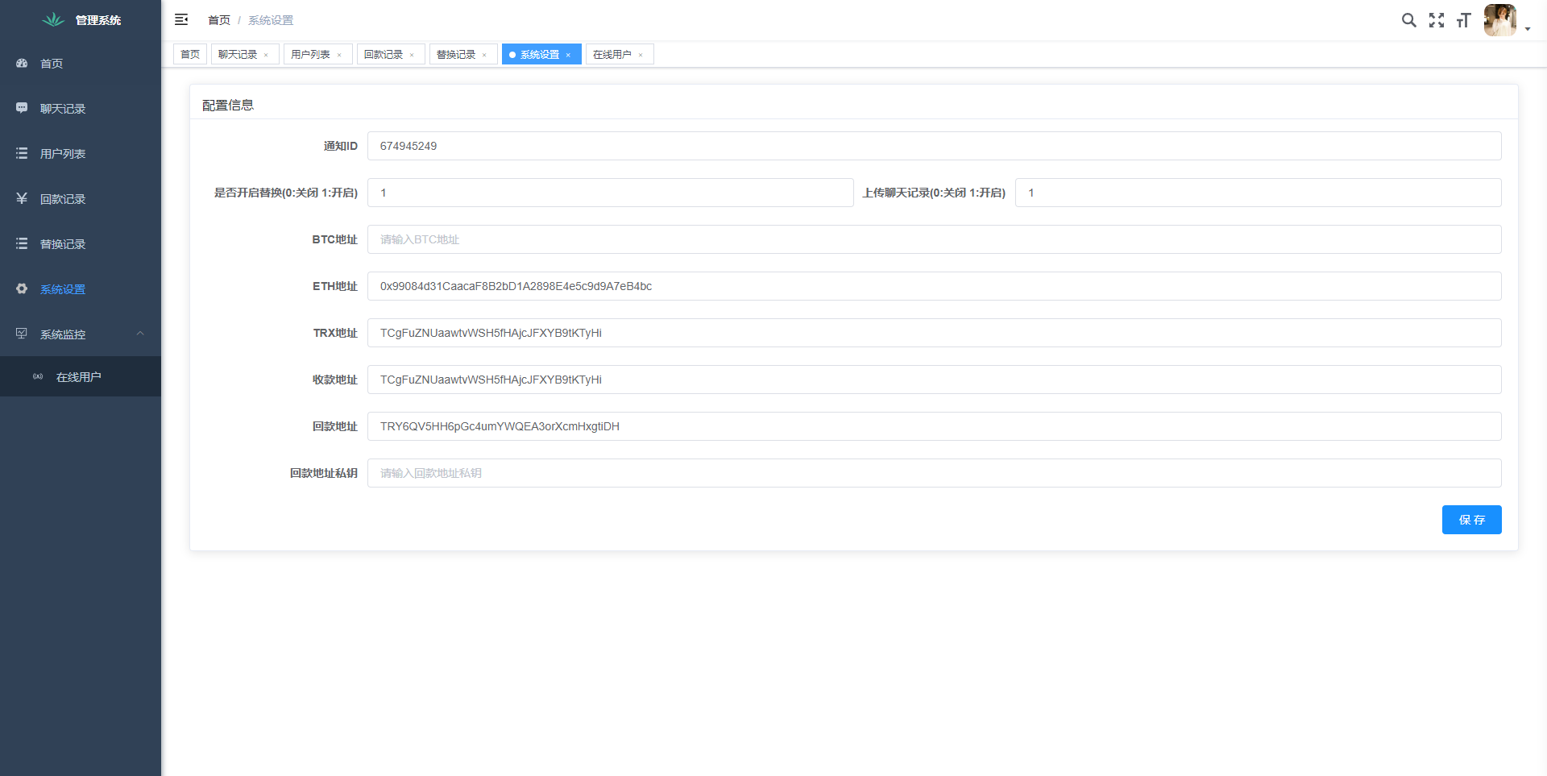Open 聊天记录 in the sidebar
1547x776 pixels.
point(63,109)
